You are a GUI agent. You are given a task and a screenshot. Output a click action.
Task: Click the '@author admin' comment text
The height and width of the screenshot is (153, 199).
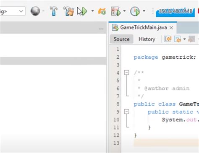[167, 88]
